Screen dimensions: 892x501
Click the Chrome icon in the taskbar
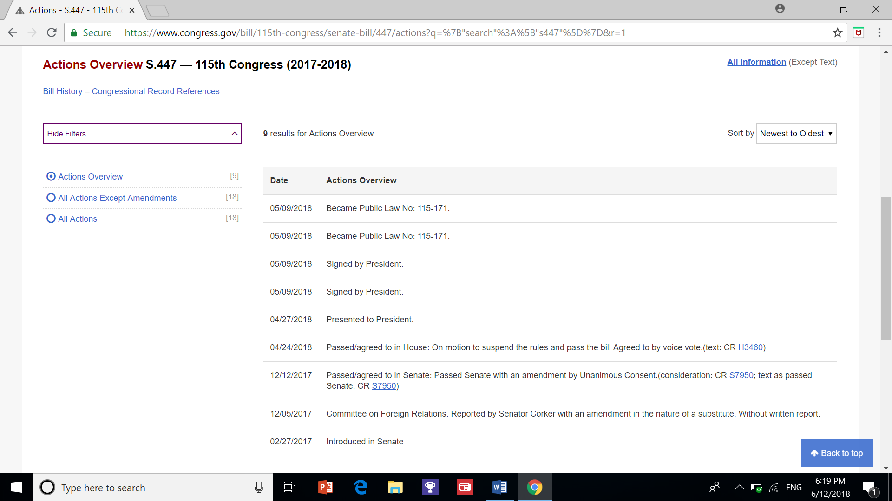[x=534, y=487]
